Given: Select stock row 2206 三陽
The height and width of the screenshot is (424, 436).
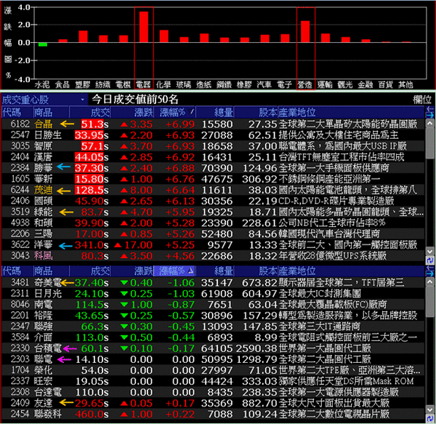Looking at the screenshot, I should (213, 234).
